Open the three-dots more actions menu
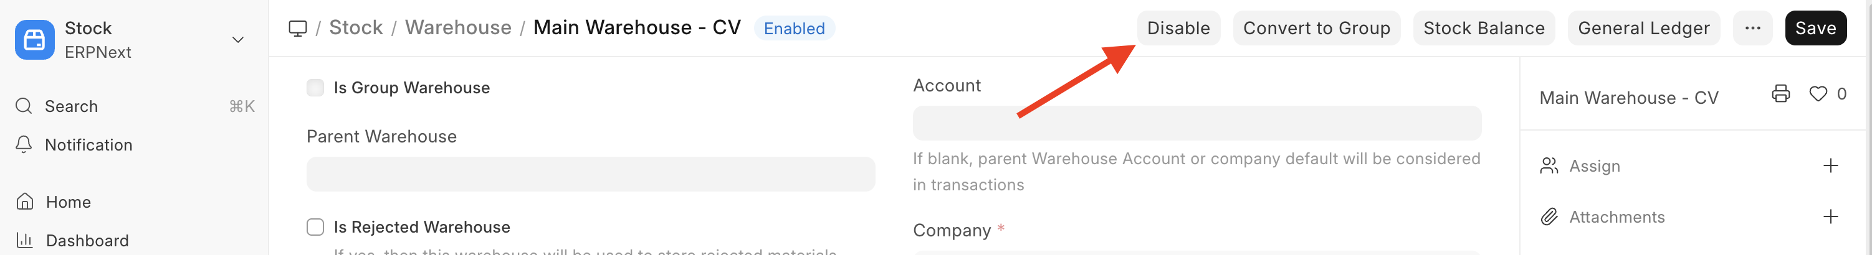 1752,28
